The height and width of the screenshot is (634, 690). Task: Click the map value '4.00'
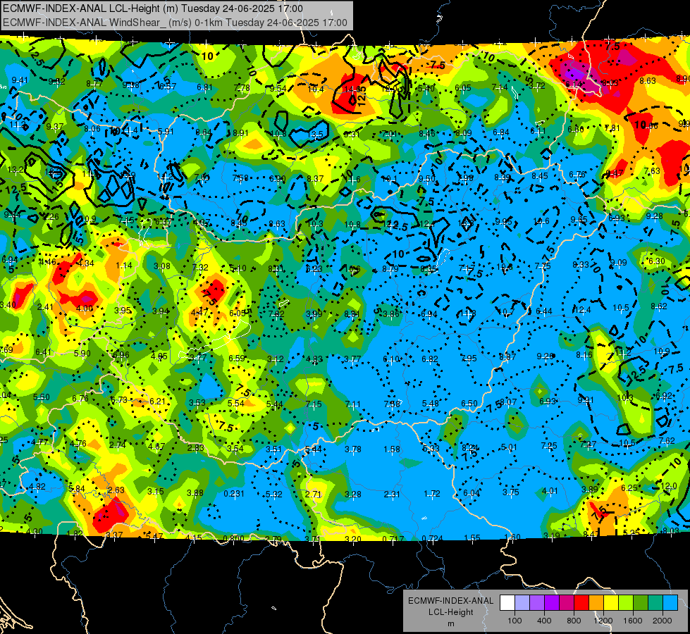coord(85,309)
